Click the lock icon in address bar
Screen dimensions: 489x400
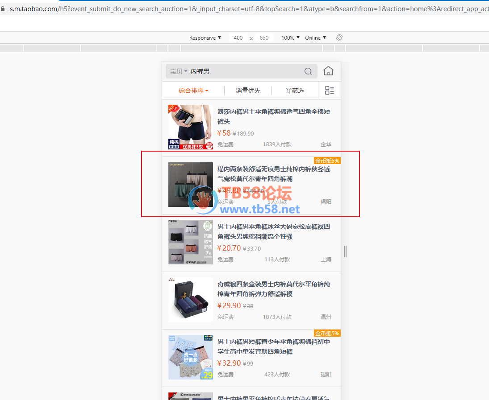click(3, 9)
